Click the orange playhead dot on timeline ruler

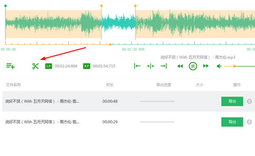point(110,44)
